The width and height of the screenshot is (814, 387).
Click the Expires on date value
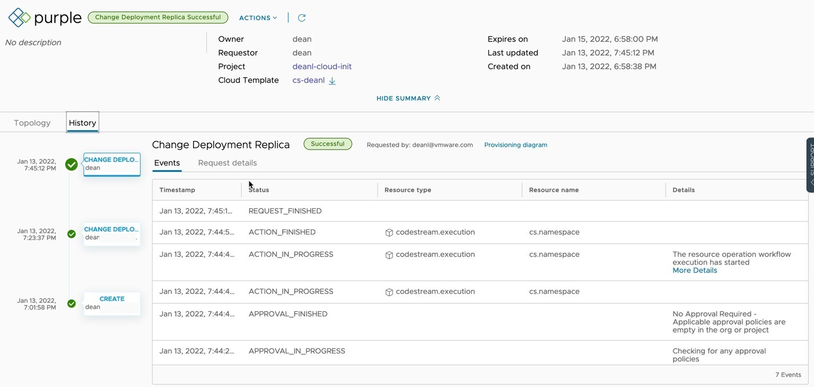(x=610, y=39)
